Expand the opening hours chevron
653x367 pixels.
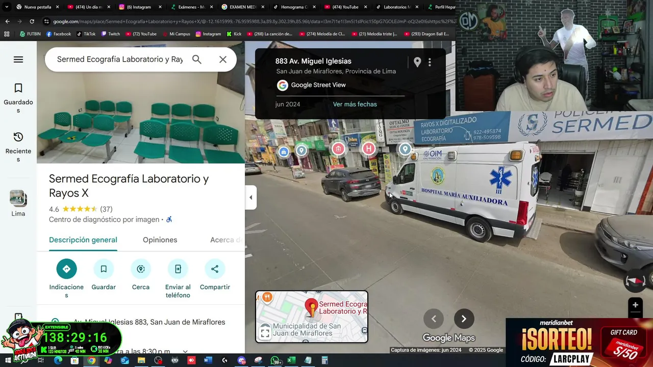point(185,351)
